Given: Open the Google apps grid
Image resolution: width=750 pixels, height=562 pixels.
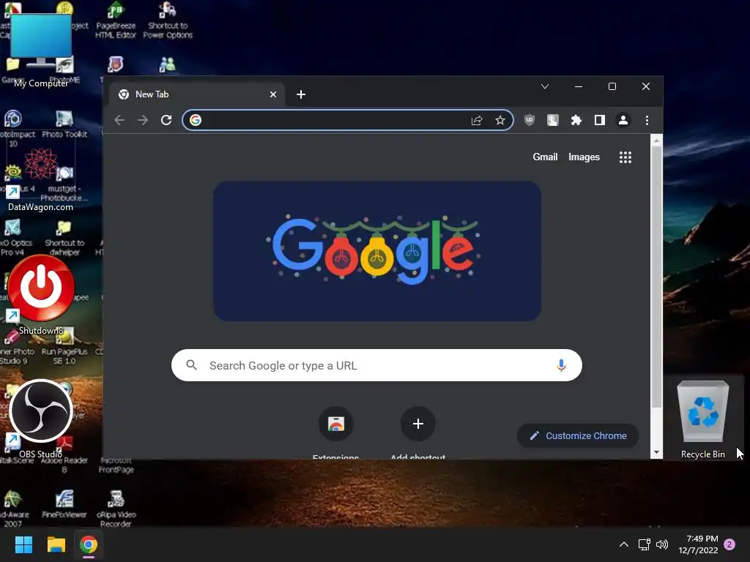Looking at the screenshot, I should pyautogui.click(x=625, y=157).
